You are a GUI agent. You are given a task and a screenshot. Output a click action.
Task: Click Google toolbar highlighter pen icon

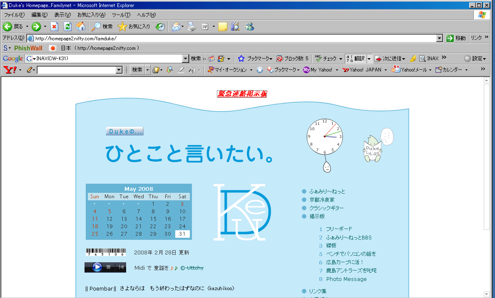(413, 59)
